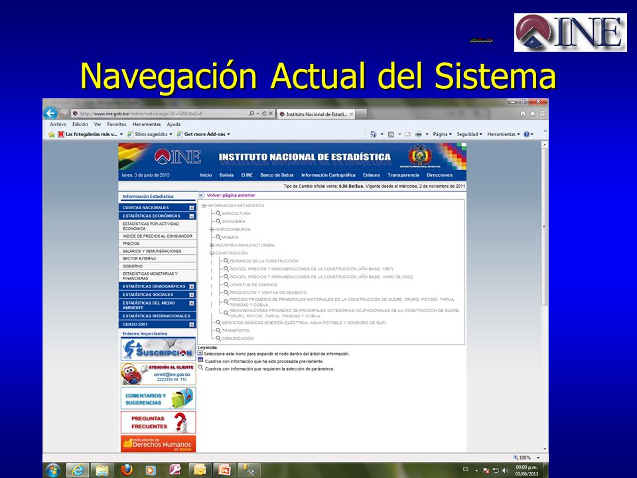637x478 pixels.
Task: Open the Página dropdown menu
Action: pyautogui.click(x=443, y=134)
